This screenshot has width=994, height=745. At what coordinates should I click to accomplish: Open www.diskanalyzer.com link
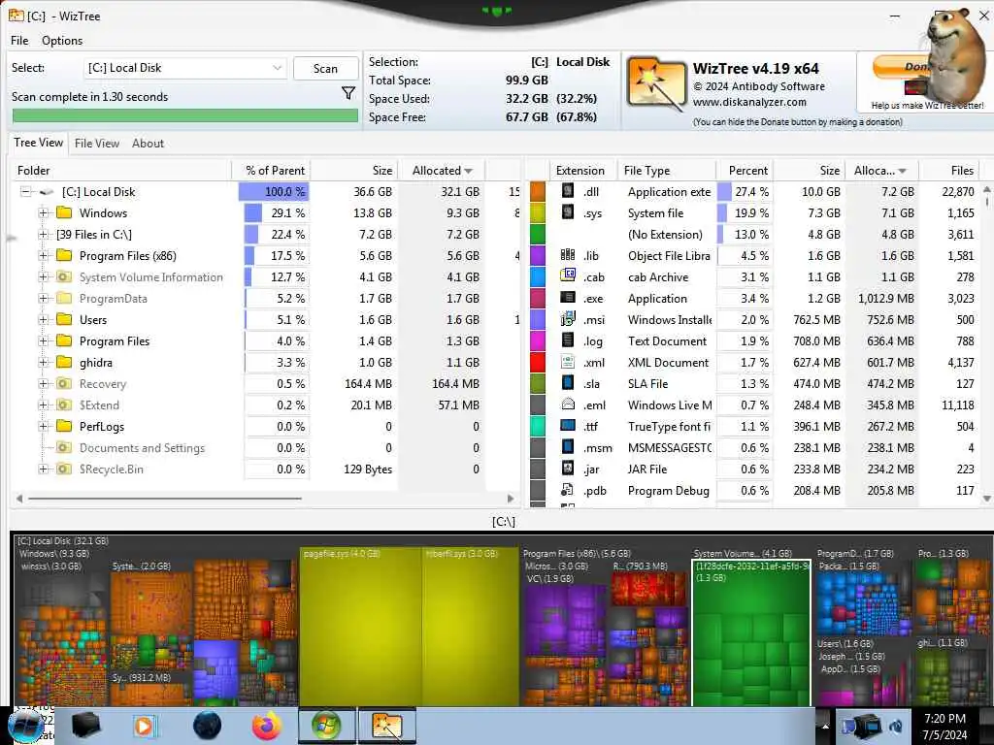(749, 102)
